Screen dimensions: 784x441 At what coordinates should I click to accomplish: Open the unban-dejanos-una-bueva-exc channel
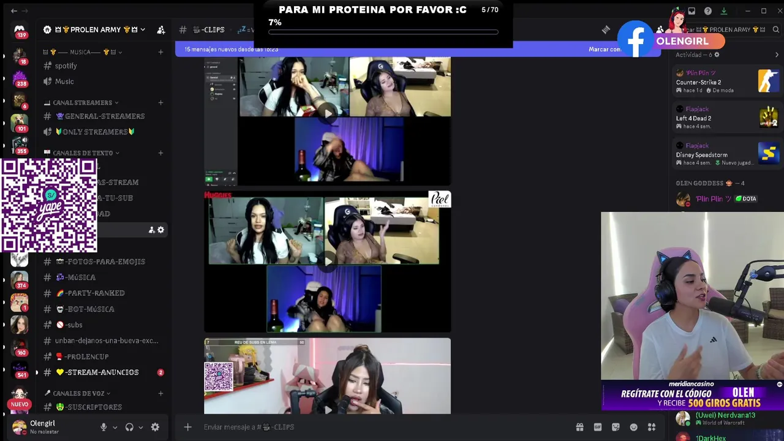click(103, 341)
